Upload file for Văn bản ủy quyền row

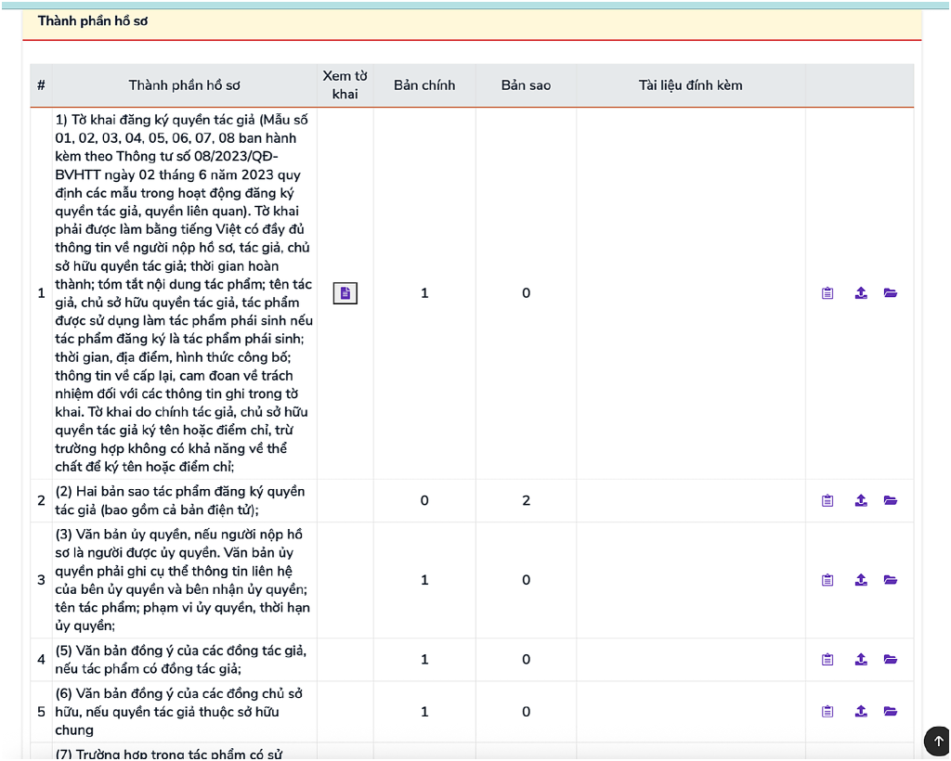click(x=861, y=580)
